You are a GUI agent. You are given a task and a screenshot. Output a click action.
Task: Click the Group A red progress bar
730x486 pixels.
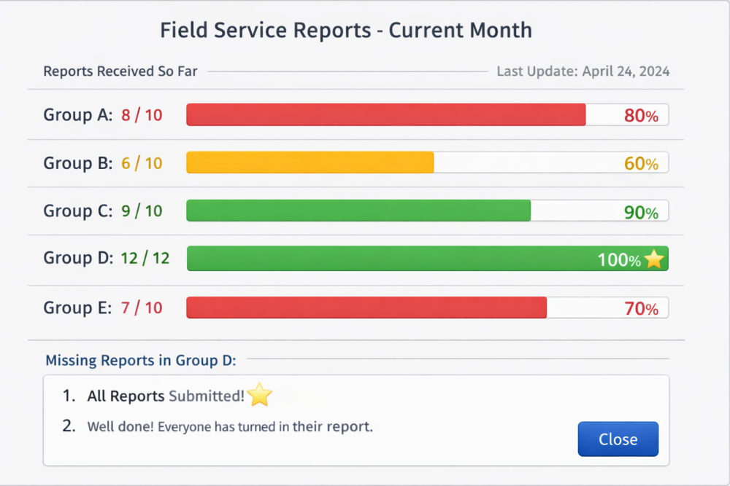tap(385, 115)
